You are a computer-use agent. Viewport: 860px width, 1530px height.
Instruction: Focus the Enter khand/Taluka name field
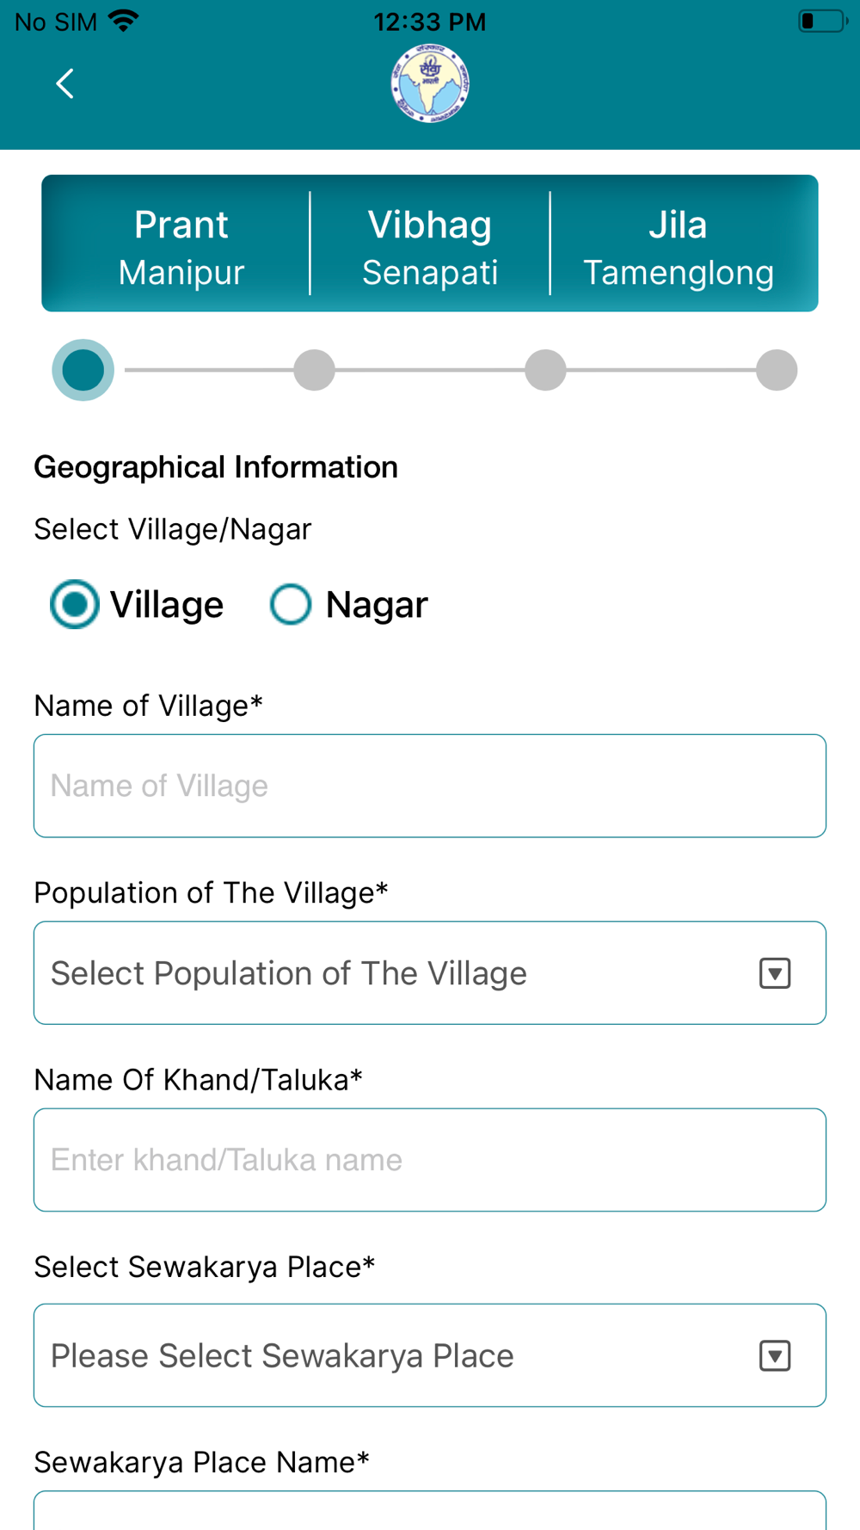(x=429, y=1160)
